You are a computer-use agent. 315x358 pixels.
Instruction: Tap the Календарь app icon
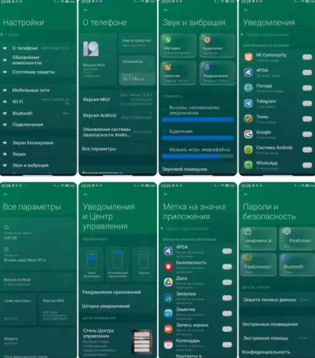(168, 344)
